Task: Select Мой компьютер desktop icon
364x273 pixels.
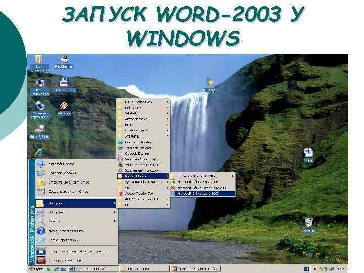Action: tap(39, 87)
